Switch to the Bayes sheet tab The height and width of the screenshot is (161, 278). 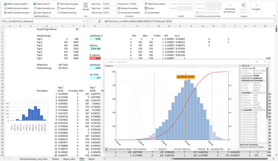pyautogui.click(x=91, y=159)
